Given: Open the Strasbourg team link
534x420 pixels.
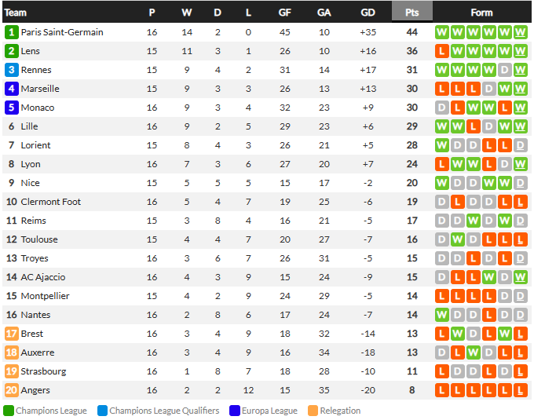Looking at the screenshot, I should pos(44,371).
